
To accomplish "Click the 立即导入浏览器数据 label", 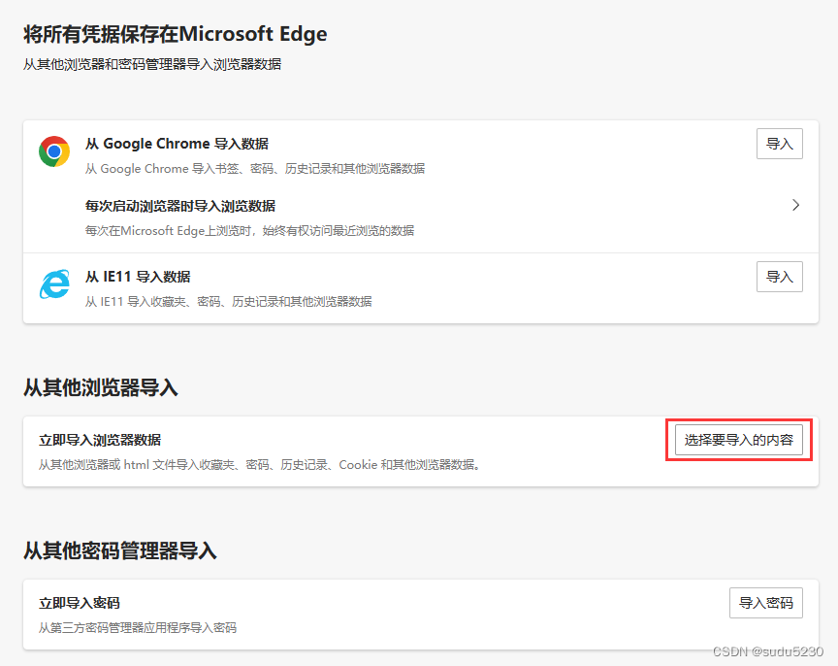I will [x=100, y=440].
